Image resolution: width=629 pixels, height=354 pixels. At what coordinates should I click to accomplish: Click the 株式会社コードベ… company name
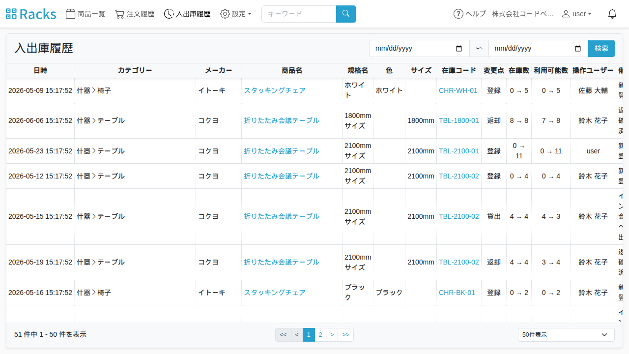point(523,14)
